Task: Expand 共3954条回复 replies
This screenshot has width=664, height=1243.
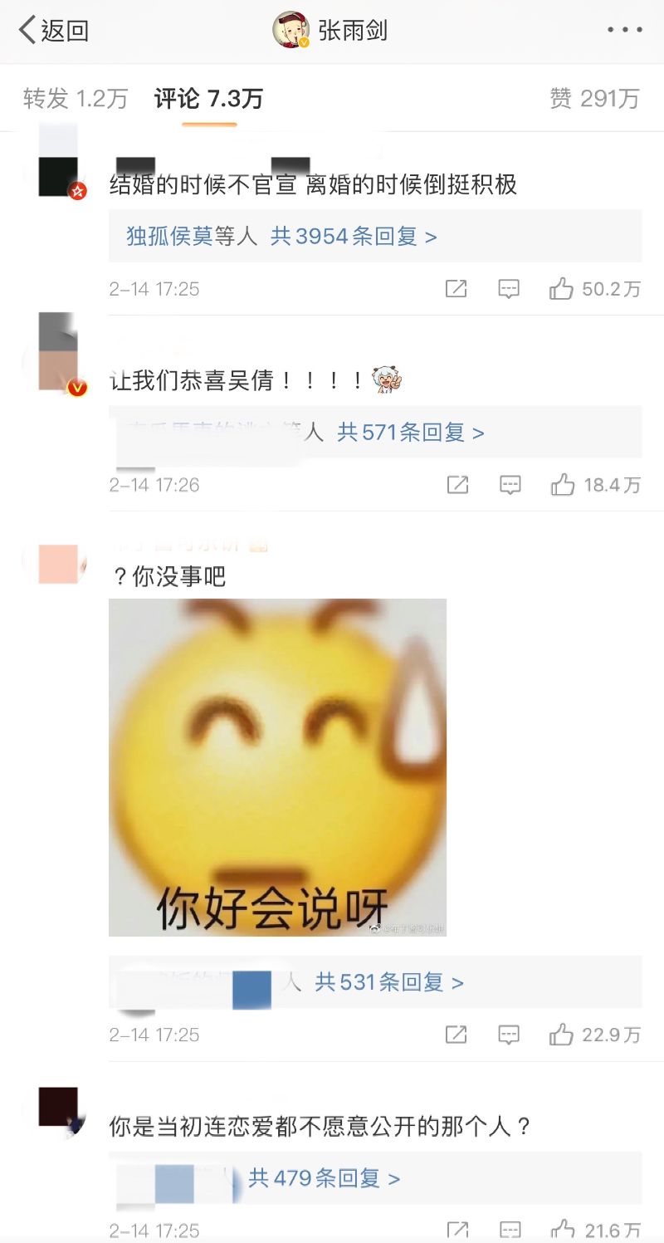Action: (354, 237)
